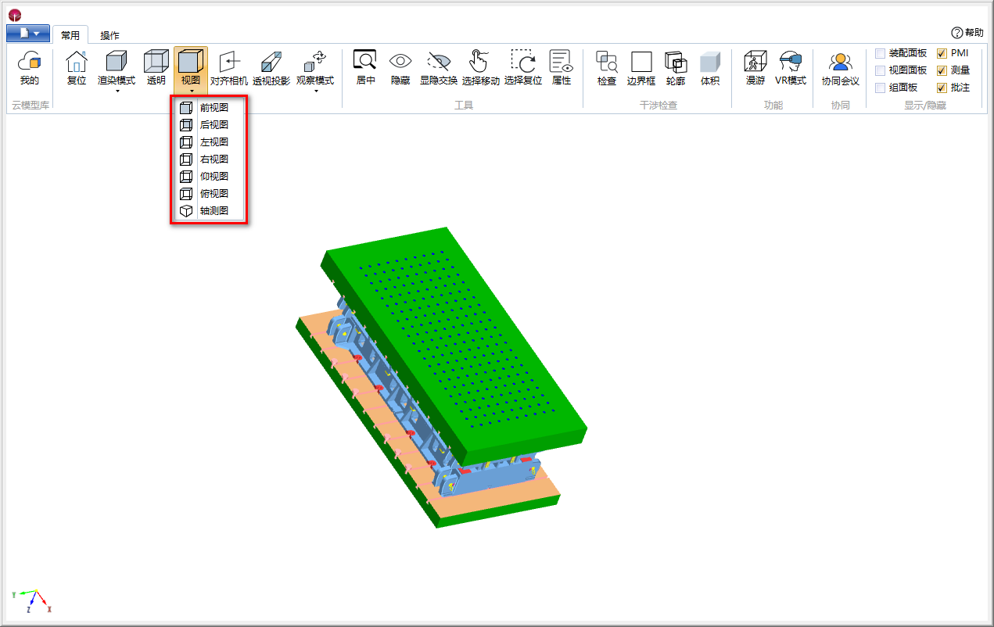The height and width of the screenshot is (627, 994).
Task: Choose 轴测图 isometric view from menu
Action: 209,211
